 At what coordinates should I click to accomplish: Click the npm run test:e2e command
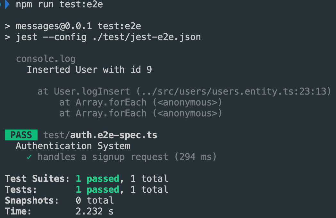59,4
